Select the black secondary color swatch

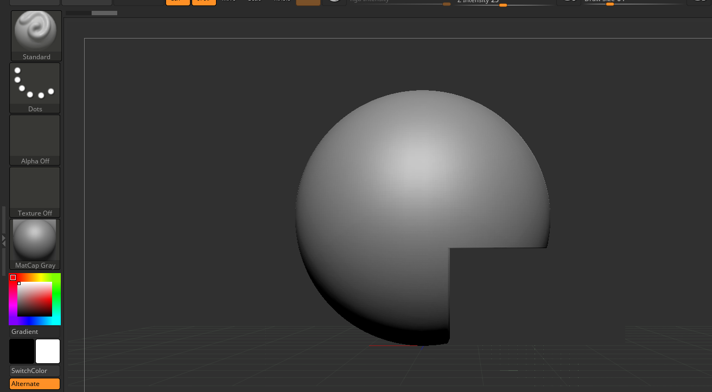[x=22, y=351]
